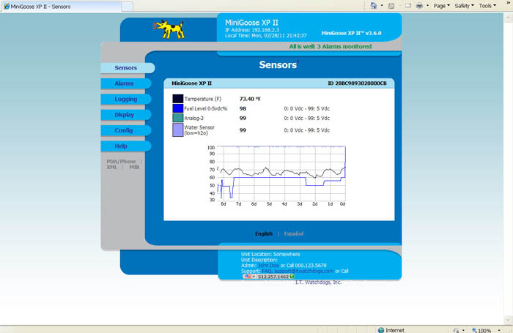Open the support FAQ link
The image size is (513, 333).
click(x=266, y=271)
